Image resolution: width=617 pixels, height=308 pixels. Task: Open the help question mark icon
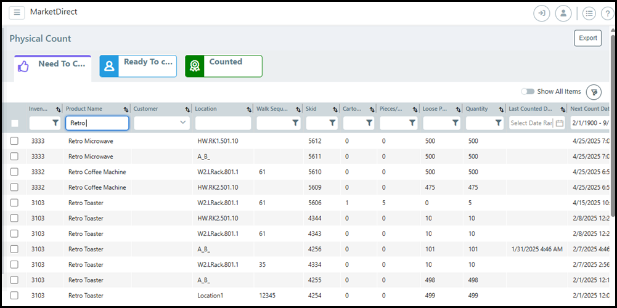(607, 14)
